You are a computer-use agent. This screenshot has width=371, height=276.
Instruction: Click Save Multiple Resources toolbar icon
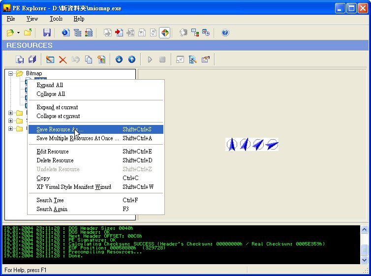[x=32, y=60]
